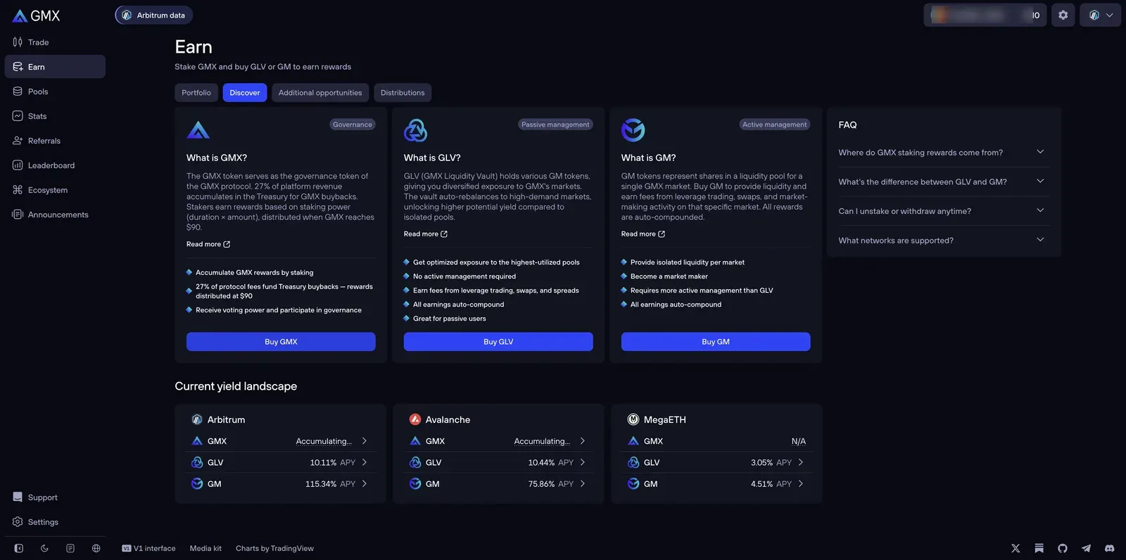Screen dimensions: 1126x560
Task: Click the Avalanche network icon in yield landscape
Action: click(415, 419)
